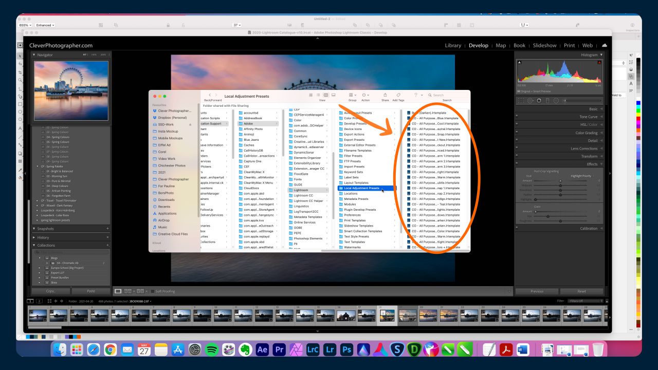658x370 pixels.
Task: Click the Reset button
Action: (x=581, y=291)
